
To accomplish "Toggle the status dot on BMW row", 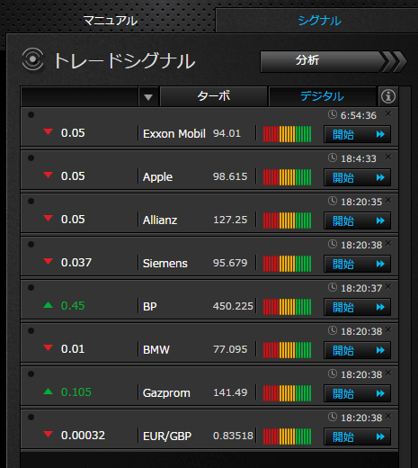I will click(31, 331).
